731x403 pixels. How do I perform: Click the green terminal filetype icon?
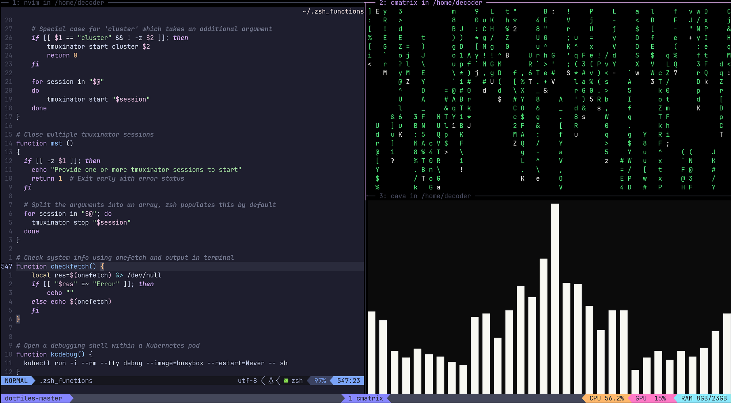[286, 381]
